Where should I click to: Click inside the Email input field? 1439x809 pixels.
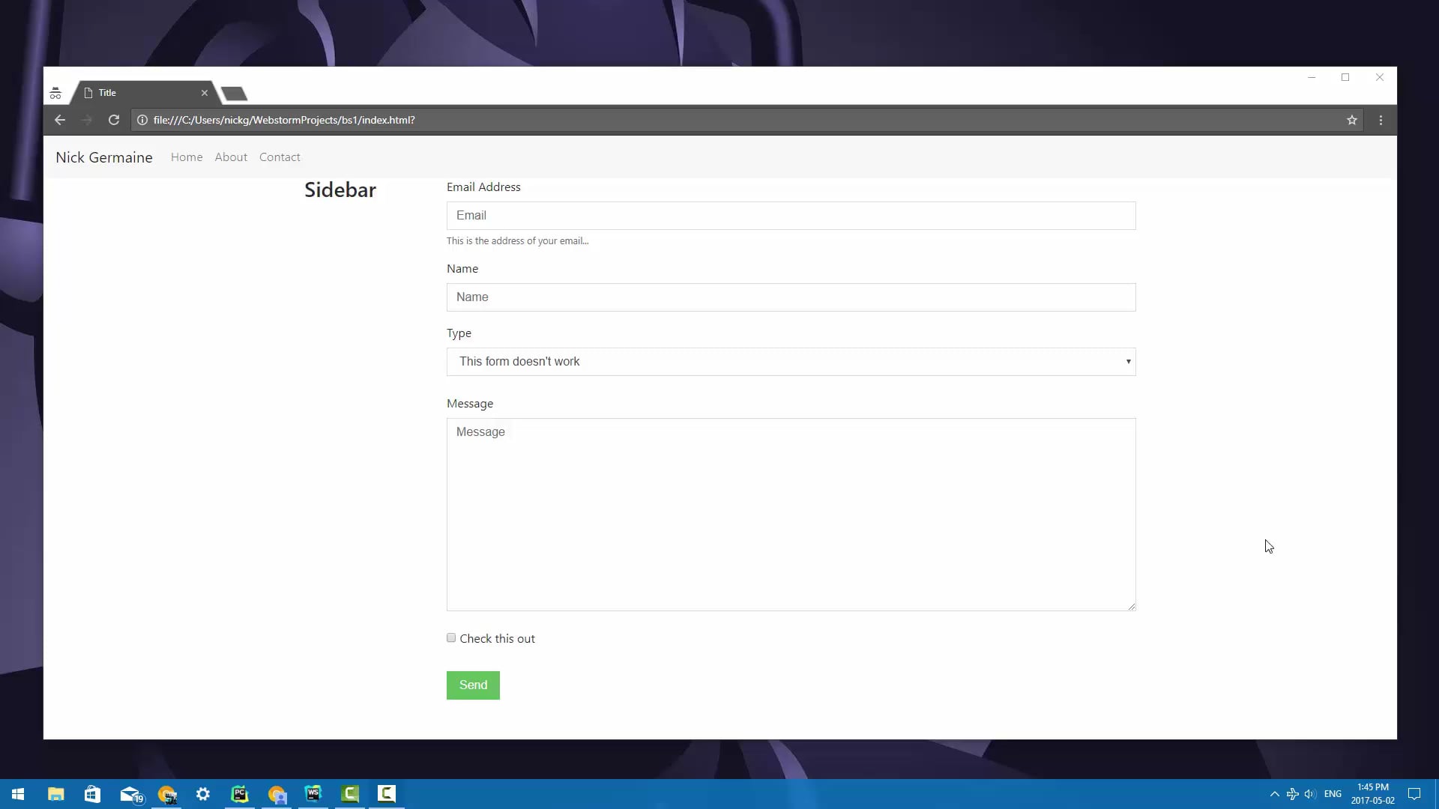pos(791,216)
